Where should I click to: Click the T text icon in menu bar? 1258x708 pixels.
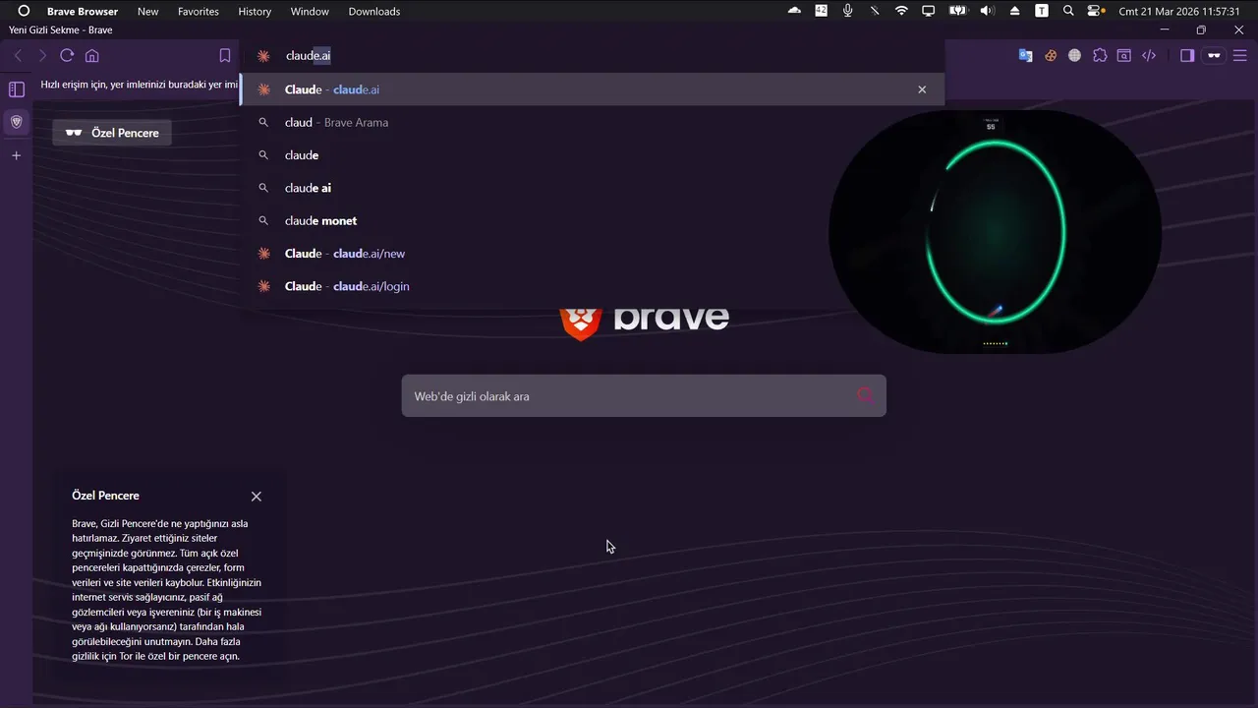pyautogui.click(x=1042, y=11)
